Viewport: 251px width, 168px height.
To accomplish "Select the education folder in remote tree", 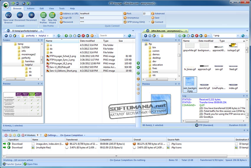I will click(156, 65).
